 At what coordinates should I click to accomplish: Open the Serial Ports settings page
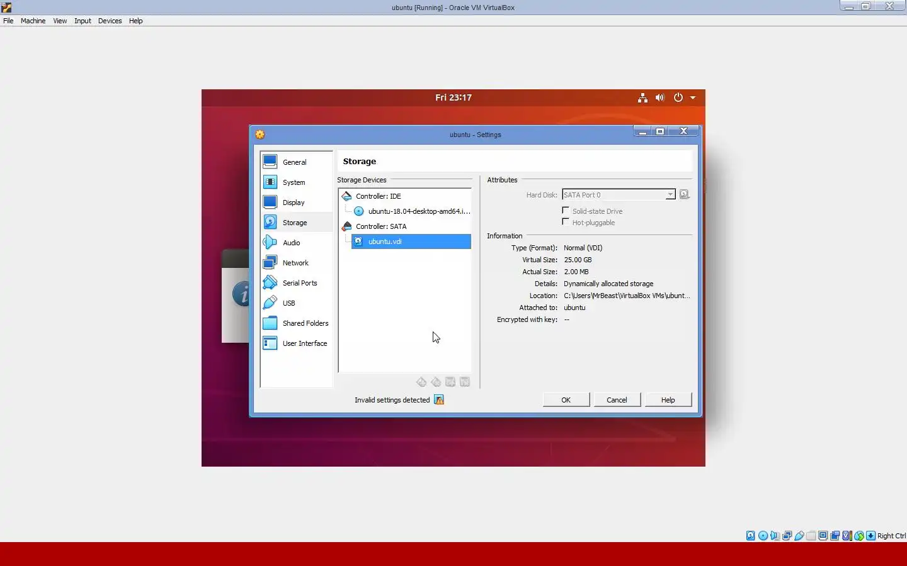point(296,282)
